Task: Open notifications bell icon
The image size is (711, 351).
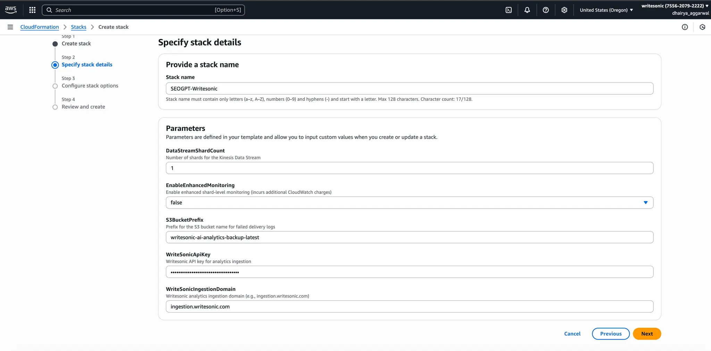Action: [527, 10]
